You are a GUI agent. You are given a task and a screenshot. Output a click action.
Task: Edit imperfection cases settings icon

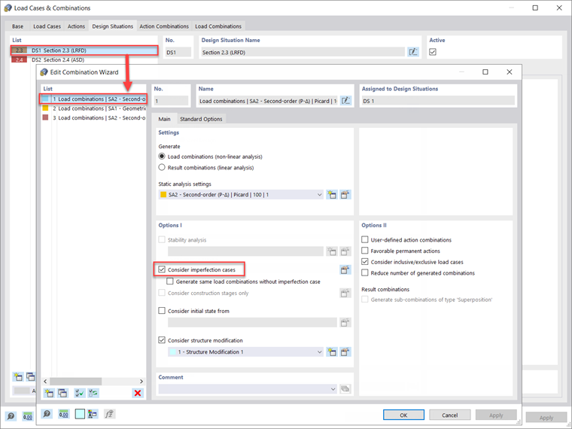[x=345, y=269]
